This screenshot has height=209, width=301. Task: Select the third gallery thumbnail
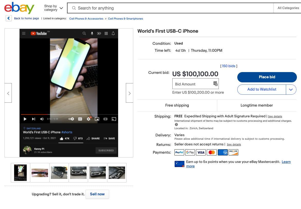point(59,173)
